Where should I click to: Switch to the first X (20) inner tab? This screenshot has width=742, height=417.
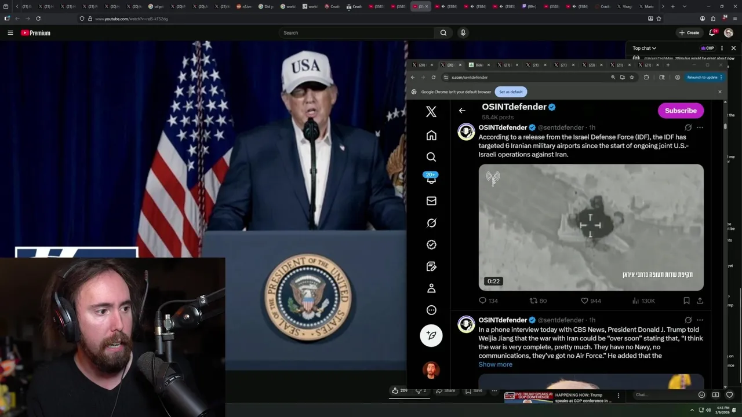[x=422, y=65]
